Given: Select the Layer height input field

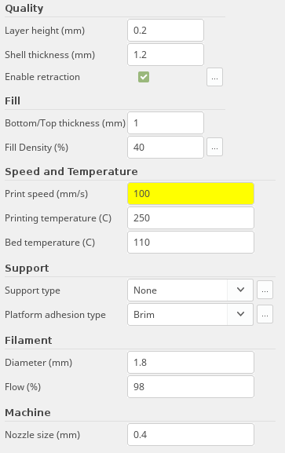Looking at the screenshot, I should (x=166, y=31).
